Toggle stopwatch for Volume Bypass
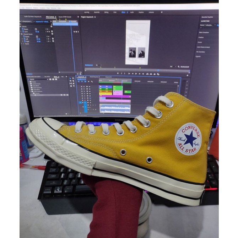238x238 pixels. pos(23,29)
